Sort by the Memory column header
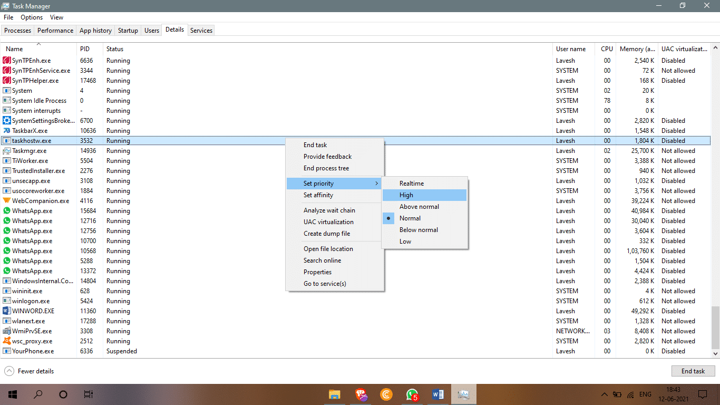The height and width of the screenshot is (405, 720). 637,49
